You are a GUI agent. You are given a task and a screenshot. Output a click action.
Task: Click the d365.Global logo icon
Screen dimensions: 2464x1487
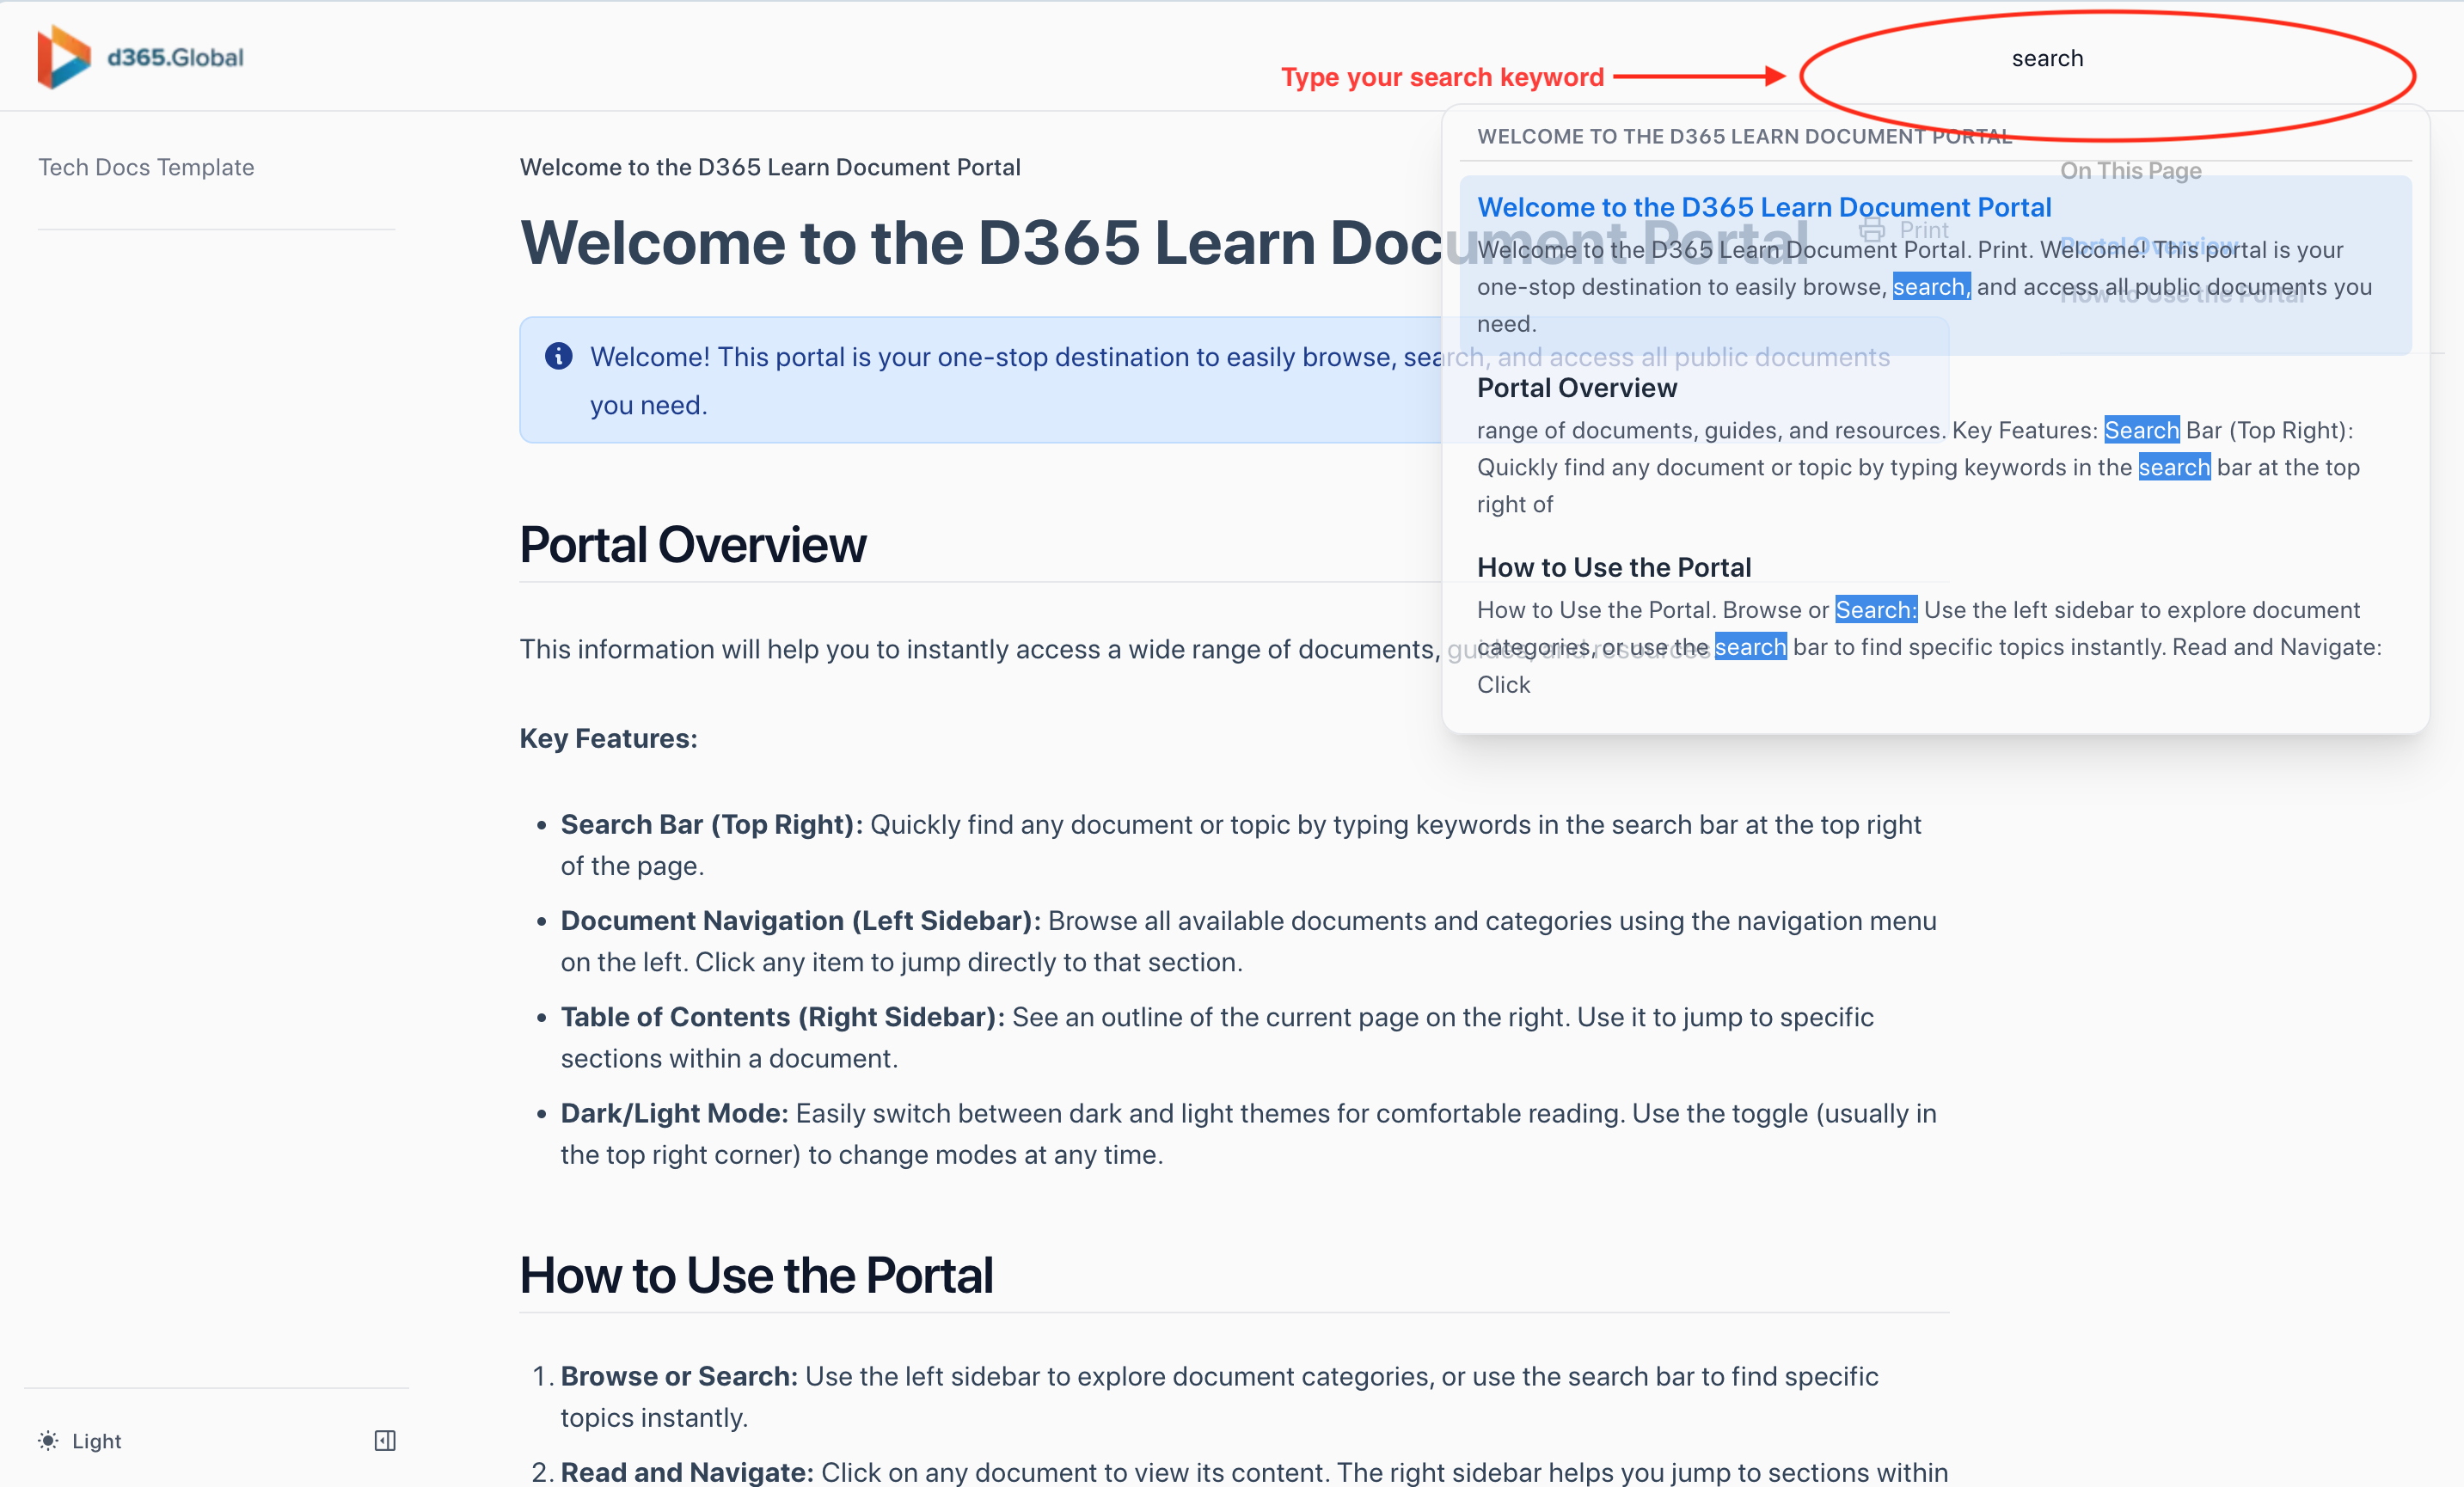pyautogui.click(x=63, y=57)
